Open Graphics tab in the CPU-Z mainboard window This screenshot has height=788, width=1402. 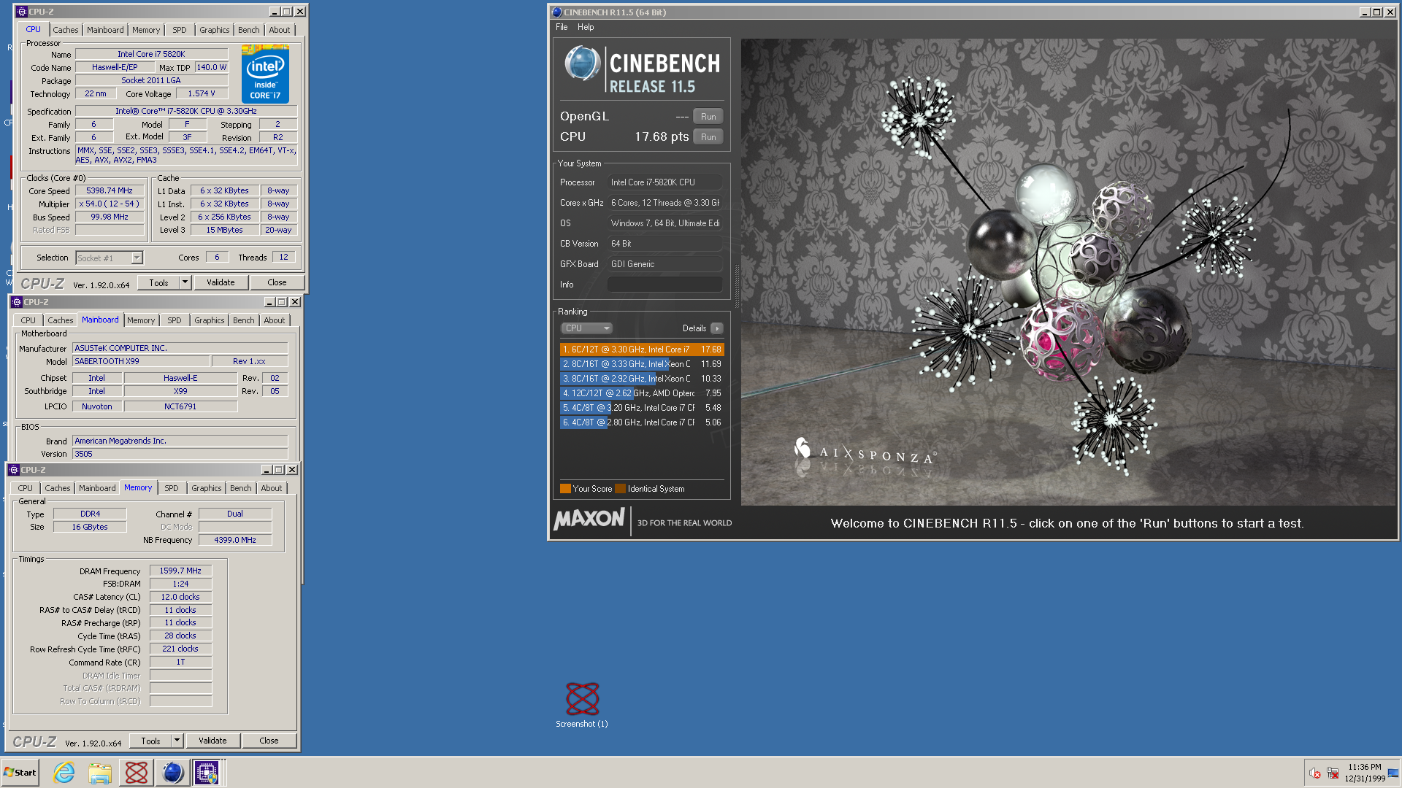(209, 320)
